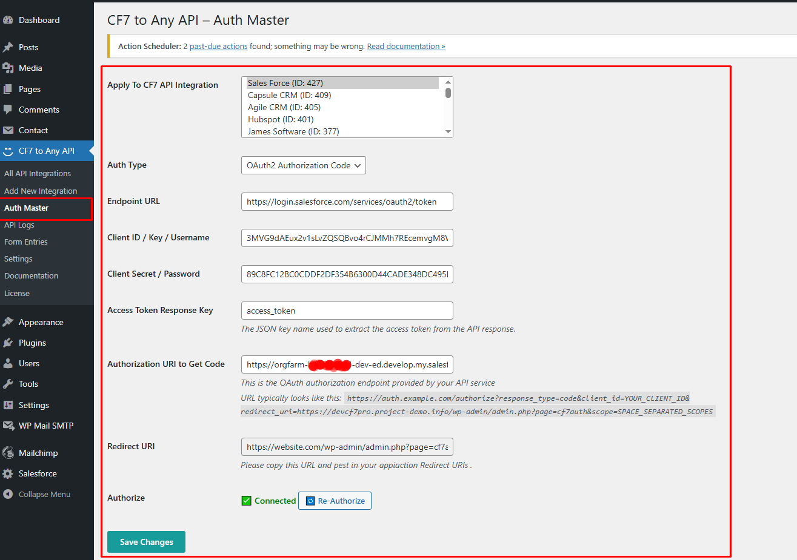Open the Auth Type dropdown

coord(303,165)
